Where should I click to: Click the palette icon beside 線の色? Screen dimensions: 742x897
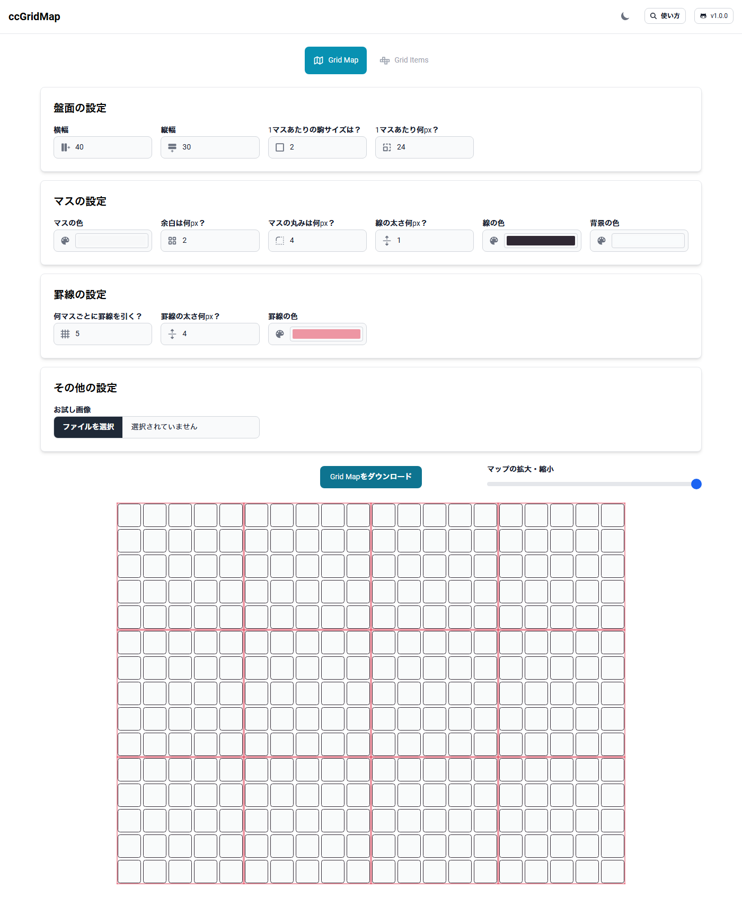[x=494, y=241]
